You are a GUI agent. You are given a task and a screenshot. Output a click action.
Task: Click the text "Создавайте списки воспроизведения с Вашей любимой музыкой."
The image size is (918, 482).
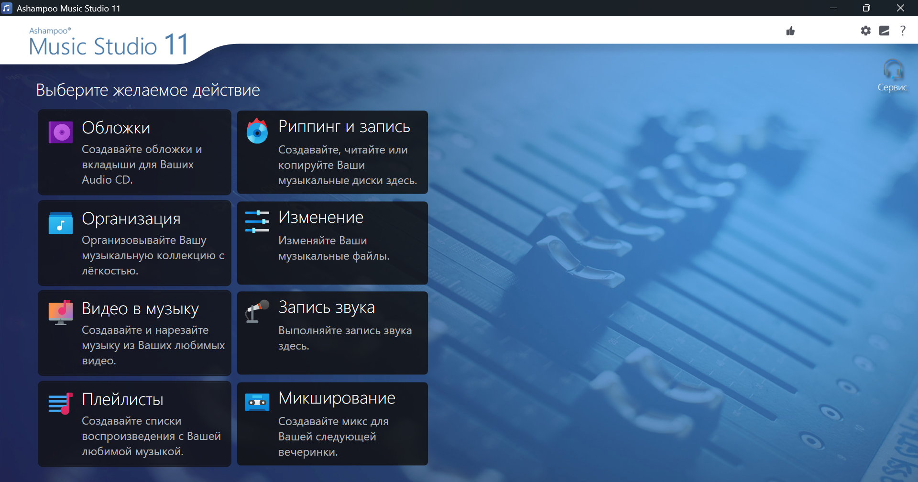click(151, 436)
